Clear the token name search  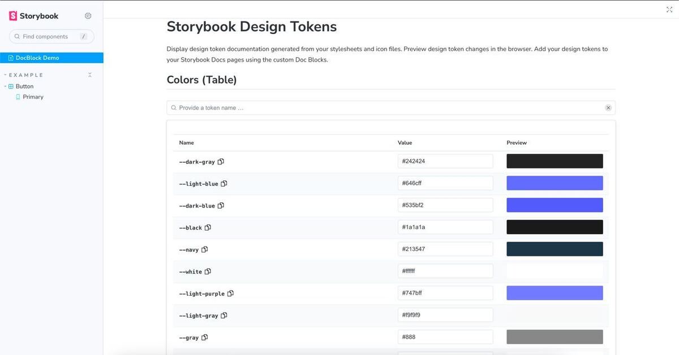608,108
